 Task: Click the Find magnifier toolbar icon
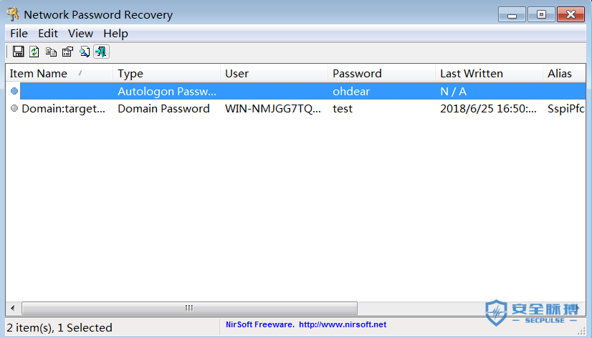tap(85, 52)
